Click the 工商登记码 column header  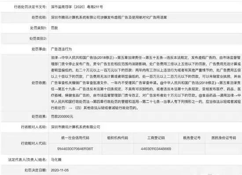coord(156,138)
